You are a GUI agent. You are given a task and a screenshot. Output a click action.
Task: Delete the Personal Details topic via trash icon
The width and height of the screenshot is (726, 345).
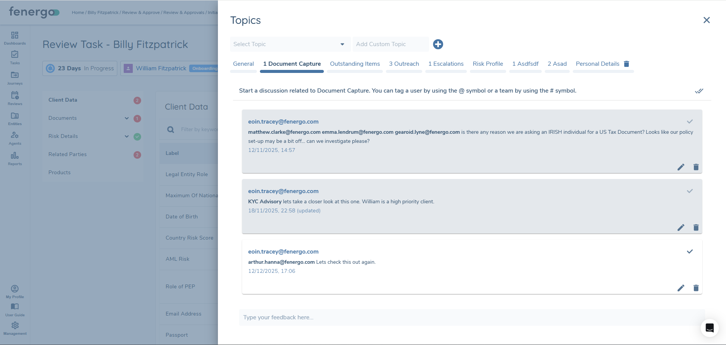627,63
